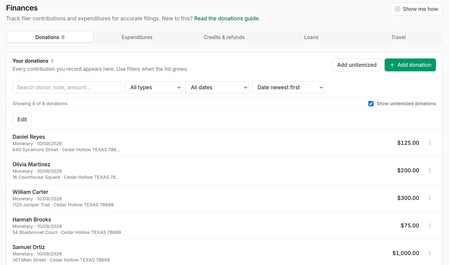Switch to the Loans tab
449x265 pixels.
pos(311,37)
